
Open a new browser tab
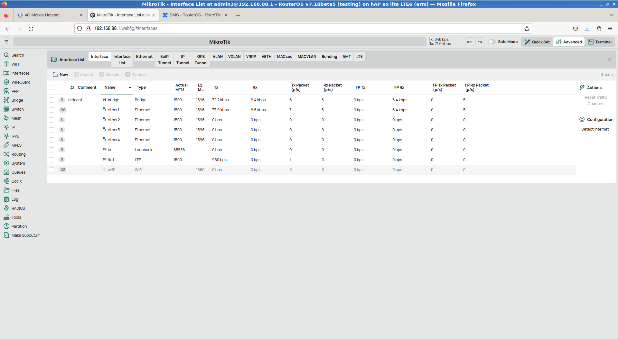click(x=238, y=15)
